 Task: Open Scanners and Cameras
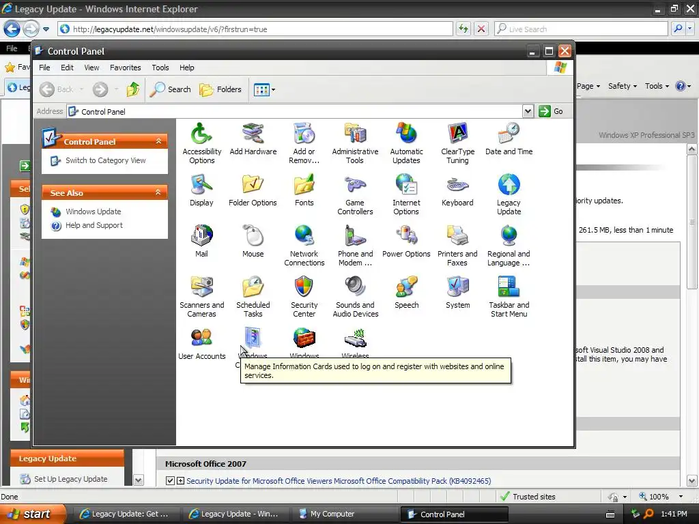[201, 296]
